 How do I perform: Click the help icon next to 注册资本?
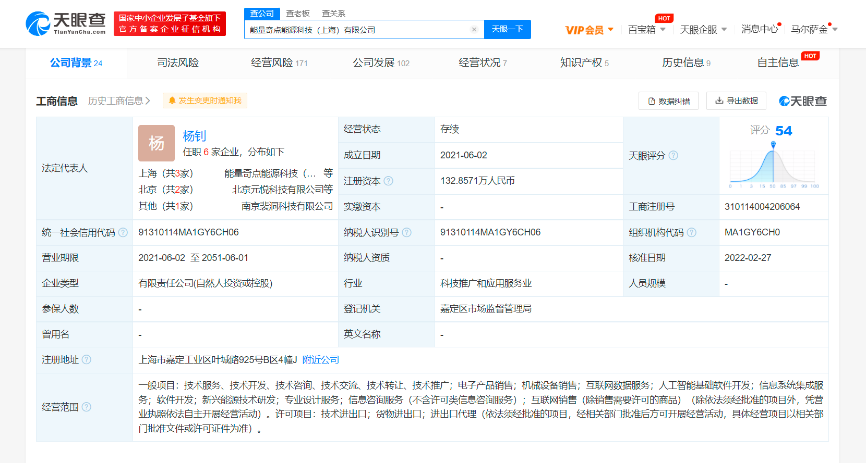pyautogui.click(x=389, y=181)
